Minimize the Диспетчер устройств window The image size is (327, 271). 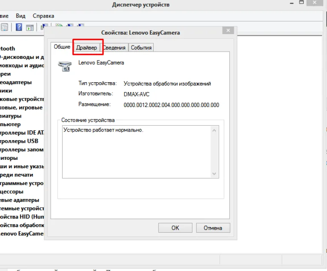tap(292, 3)
